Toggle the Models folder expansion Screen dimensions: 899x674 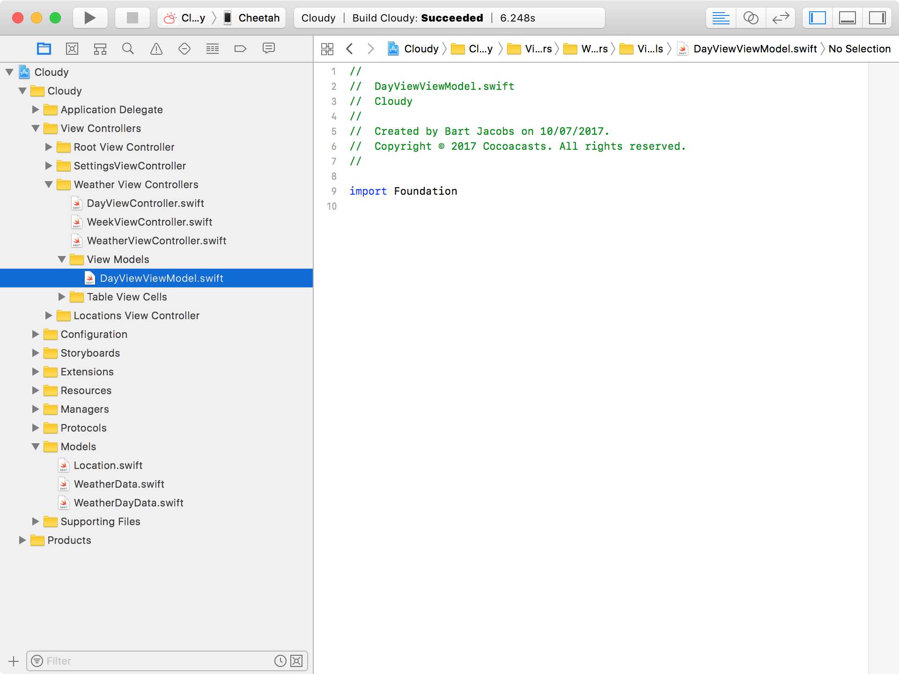(37, 446)
